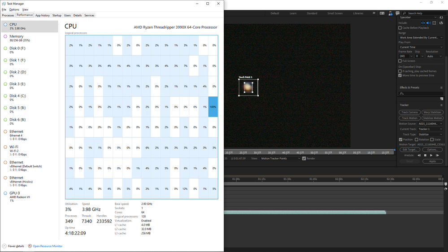Open Range Work Area Extended dropdown
This screenshot has height=252, width=448.
click(x=421, y=37)
